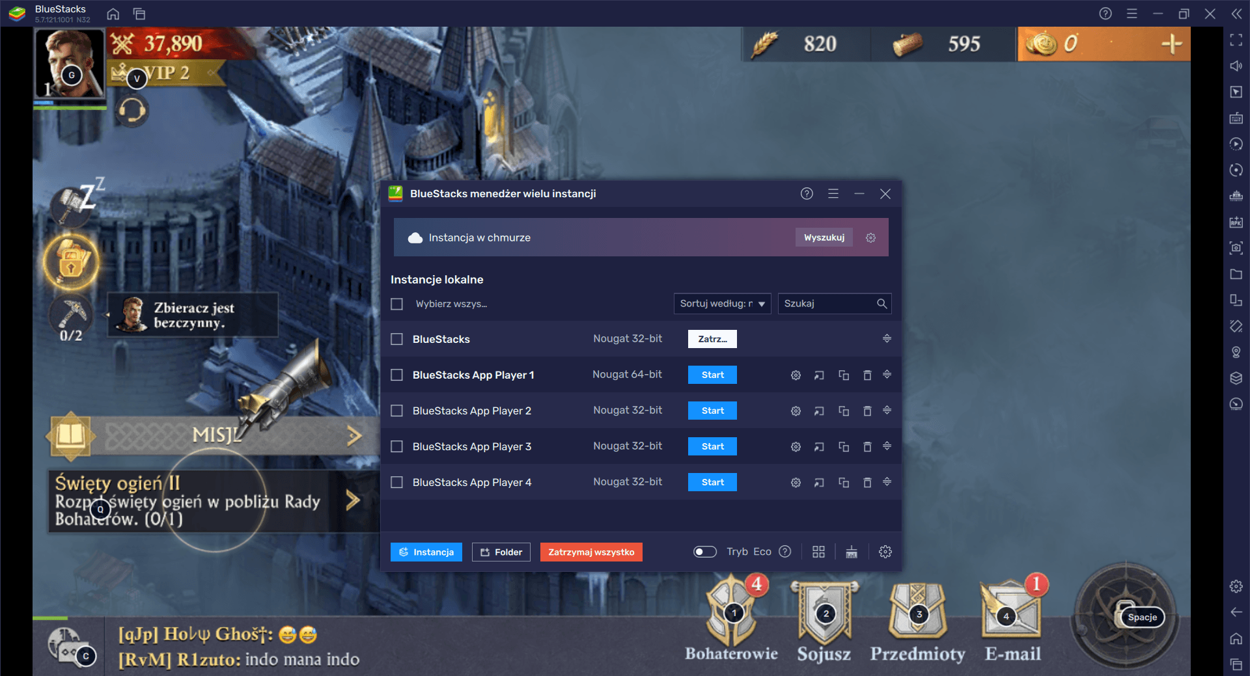The image size is (1250, 676).
Task: Clone BlueStacks App Player 4 instance
Action: click(x=844, y=482)
